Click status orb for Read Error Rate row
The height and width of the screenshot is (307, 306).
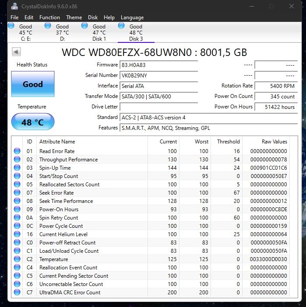tap(17, 151)
